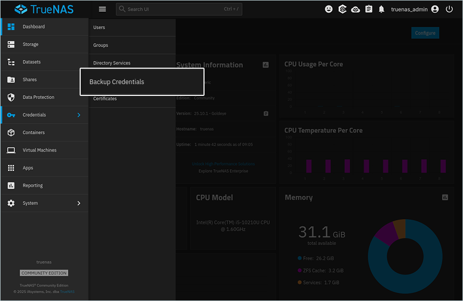Expand the System submenu chevron
This screenshot has height=301, width=463.
tap(79, 203)
